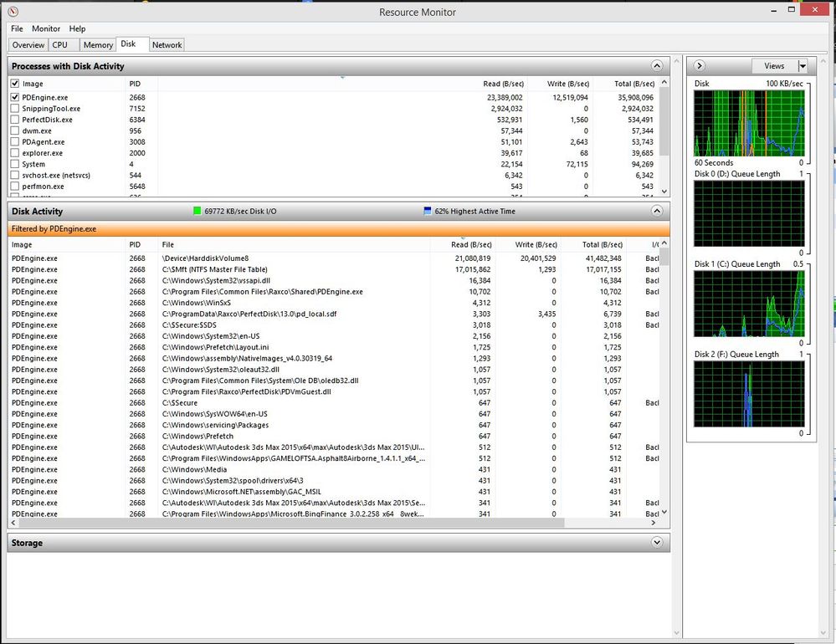This screenshot has height=644, width=836.
Task: Click scroll-left arrow of Disk Activity list
Action: [x=13, y=523]
